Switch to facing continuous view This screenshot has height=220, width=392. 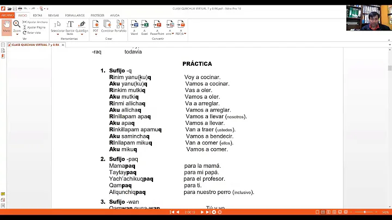334,212
